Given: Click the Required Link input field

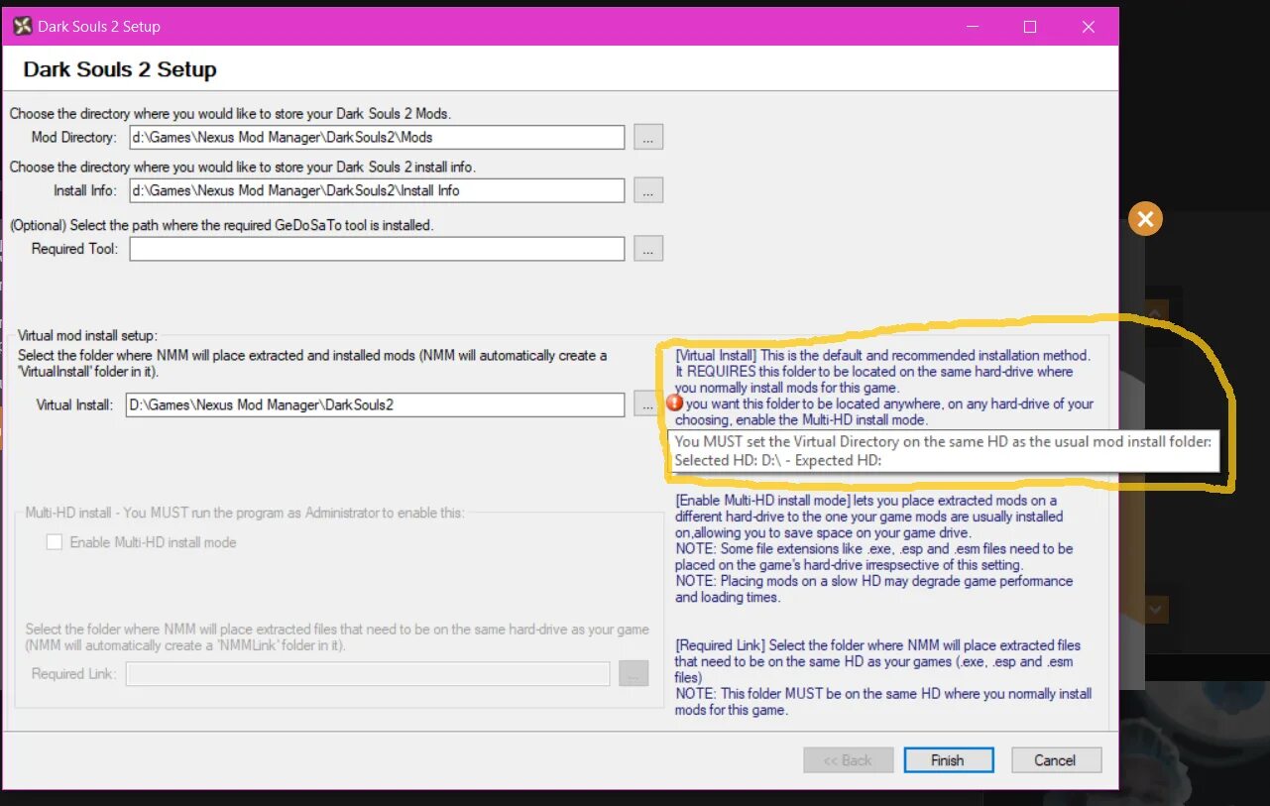Looking at the screenshot, I should click(367, 674).
